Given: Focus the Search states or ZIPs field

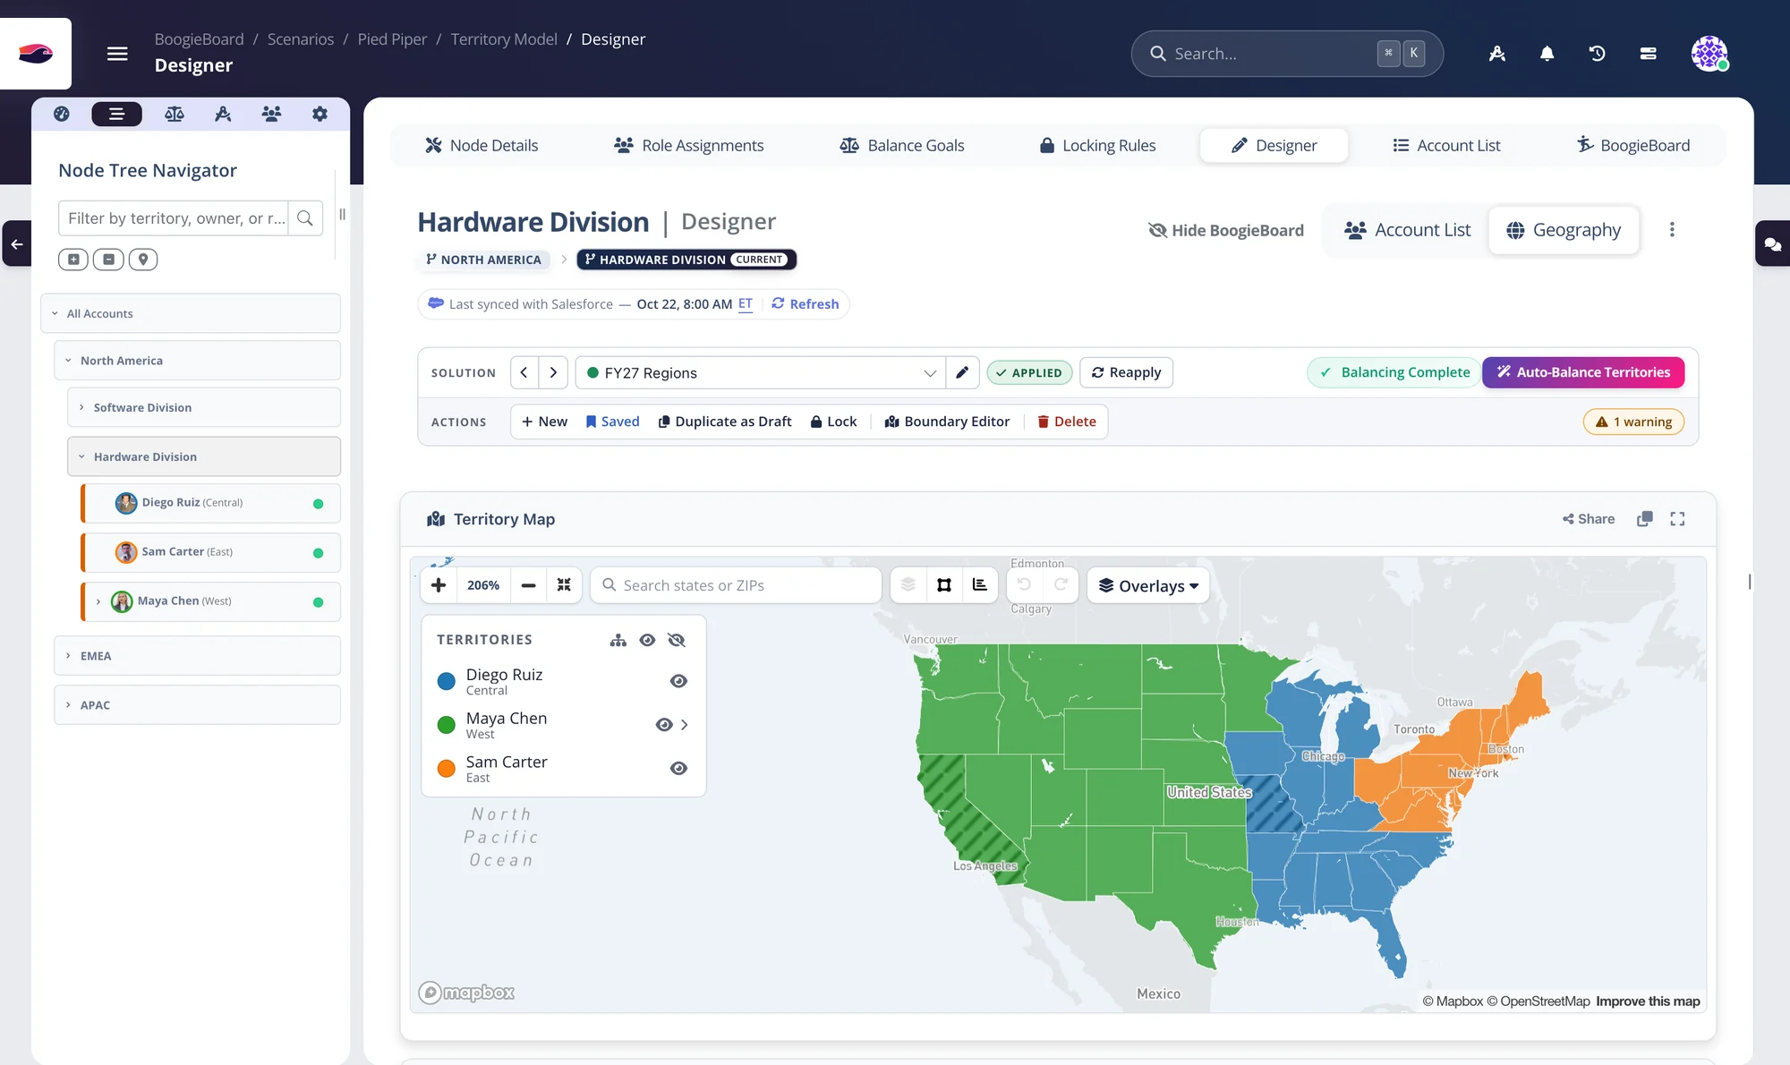Looking at the screenshot, I should click(x=736, y=585).
